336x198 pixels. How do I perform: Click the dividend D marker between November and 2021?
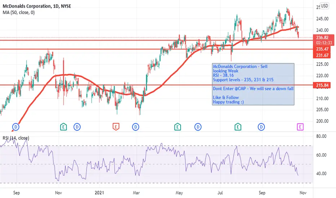77,127
